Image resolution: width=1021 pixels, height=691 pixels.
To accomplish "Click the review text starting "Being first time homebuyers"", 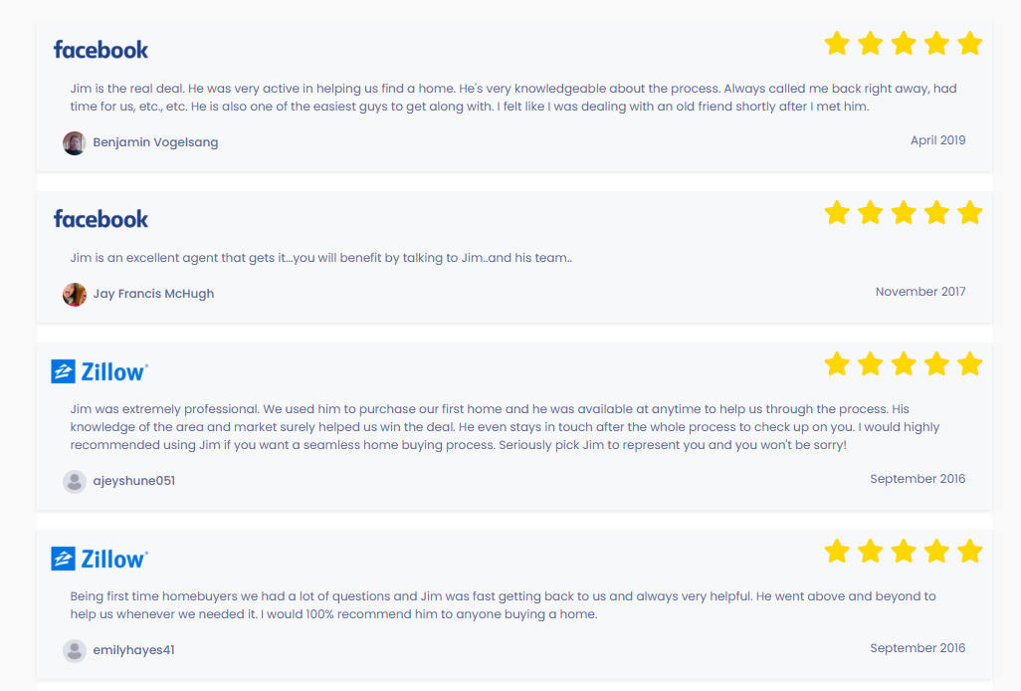I will tap(503, 605).
